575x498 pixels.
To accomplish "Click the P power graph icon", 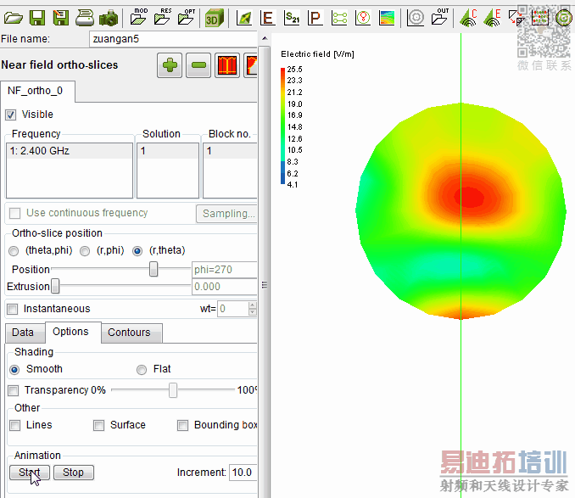I will pyautogui.click(x=315, y=18).
